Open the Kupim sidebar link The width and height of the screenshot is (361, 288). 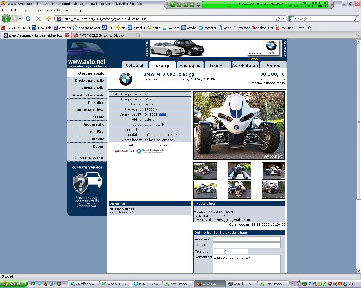[x=87, y=146]
